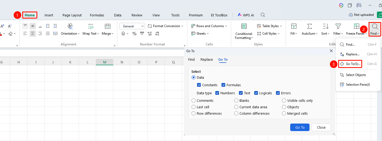
Task: Choose Replace... from Find menu
Action: point(358,54)
